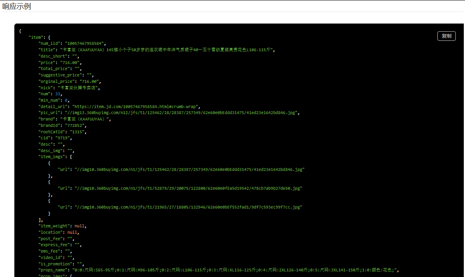
Task: Click the num_iid value 10057467958584
Action: pyautogui.click(x=85, y=43)
